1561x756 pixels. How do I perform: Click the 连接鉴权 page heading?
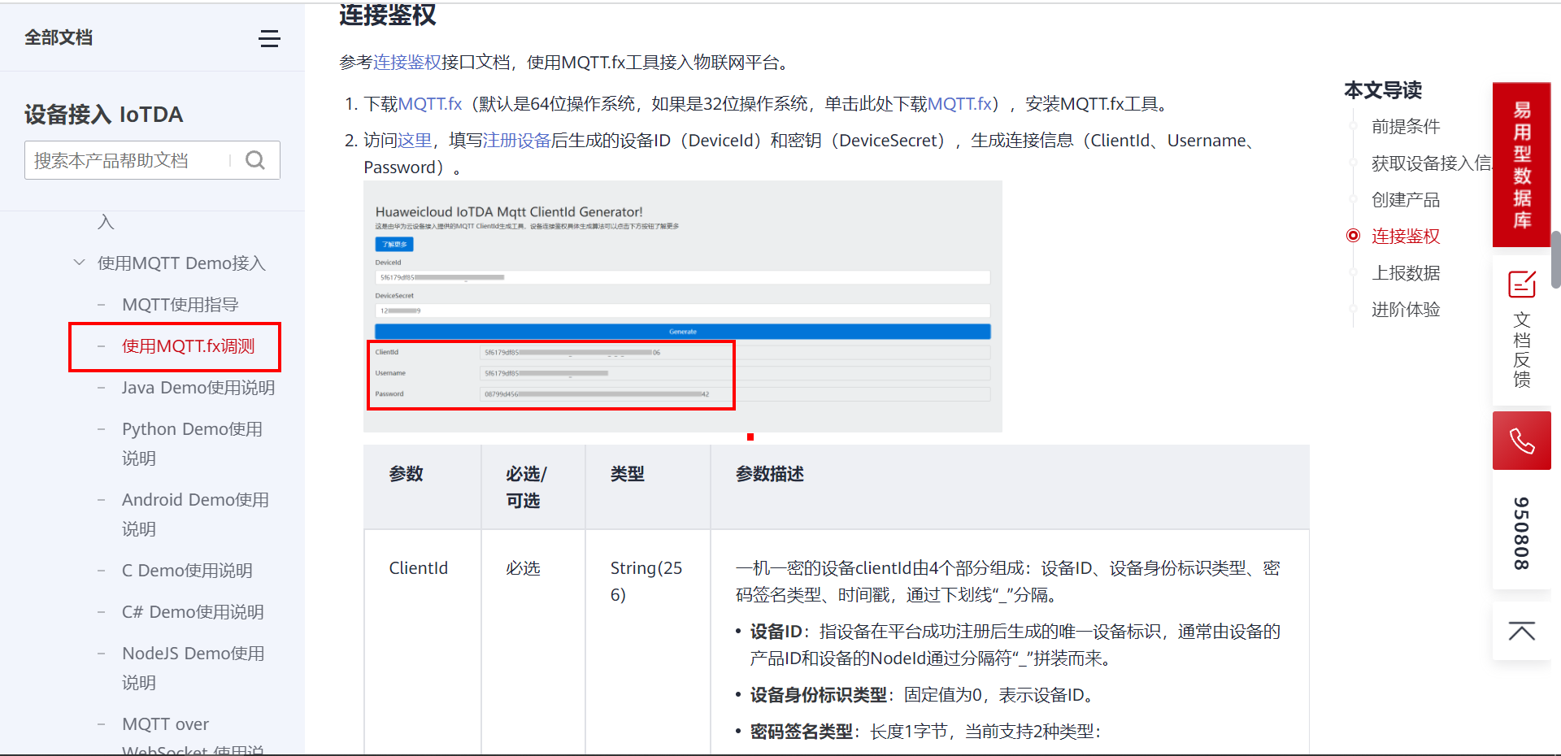[x=387, y=15]
